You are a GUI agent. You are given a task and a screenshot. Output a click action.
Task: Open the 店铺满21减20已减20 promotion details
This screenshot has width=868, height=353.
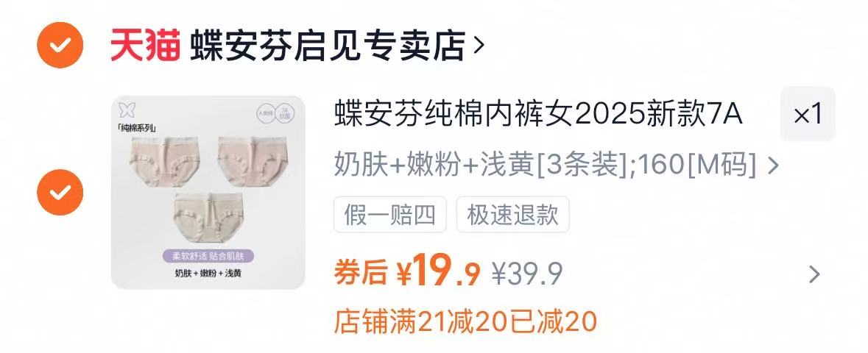tap(465, 322)
